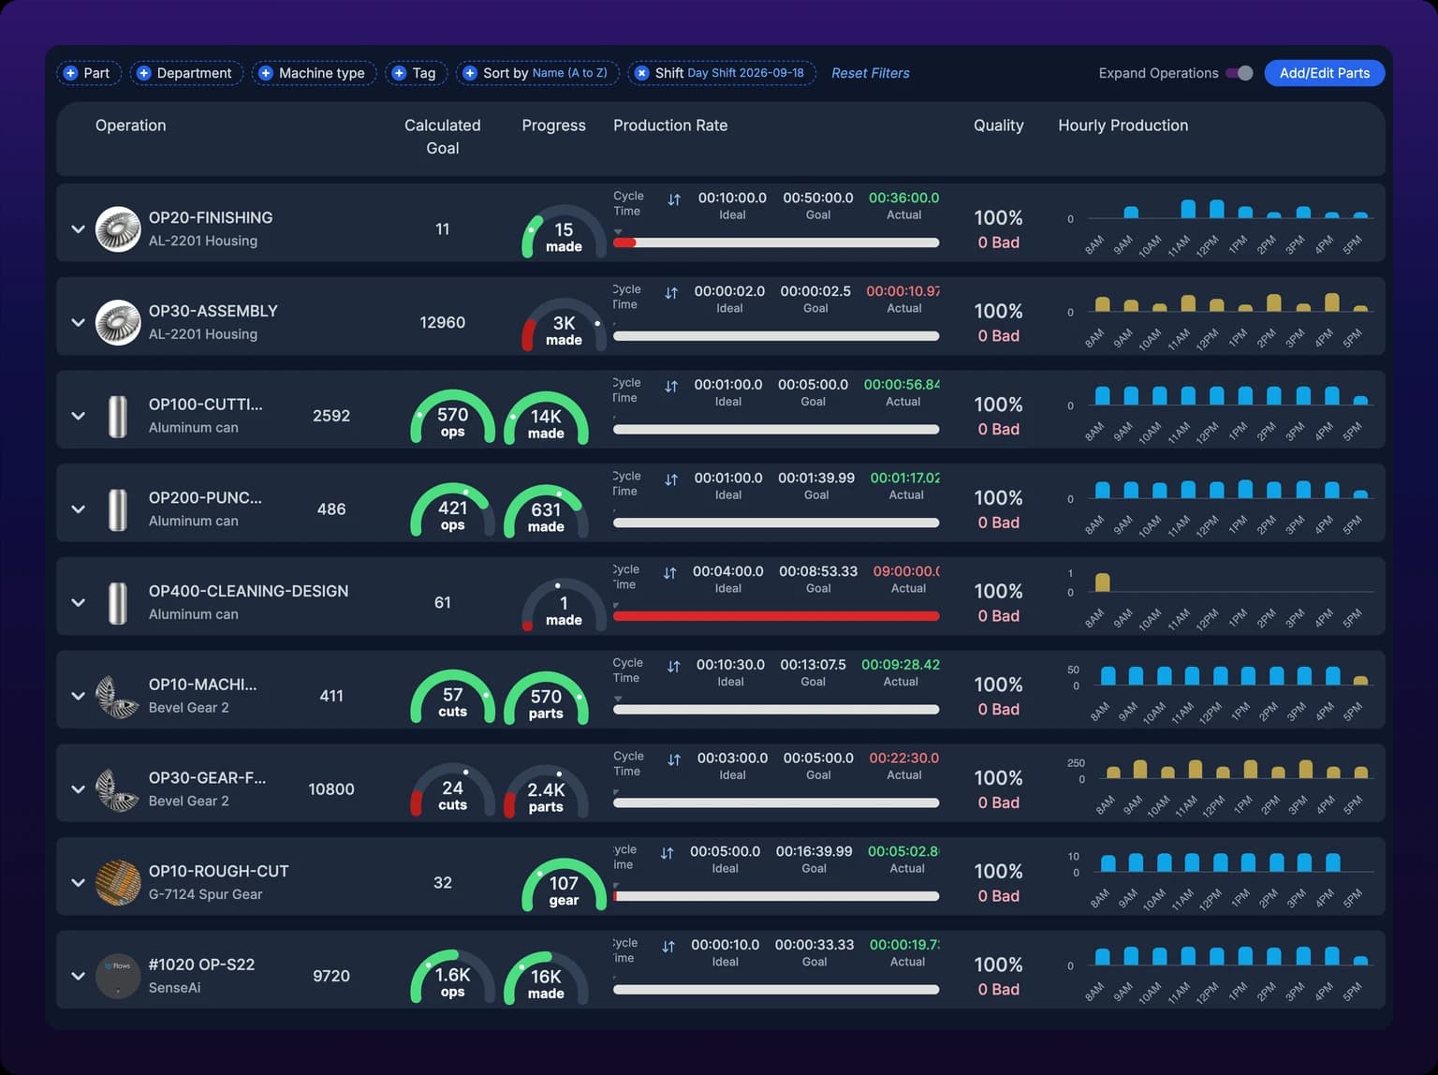Click the sort arrows icon in OP100-CUTTI row
Screen dimensions: 1438x1075
(671, 387)
